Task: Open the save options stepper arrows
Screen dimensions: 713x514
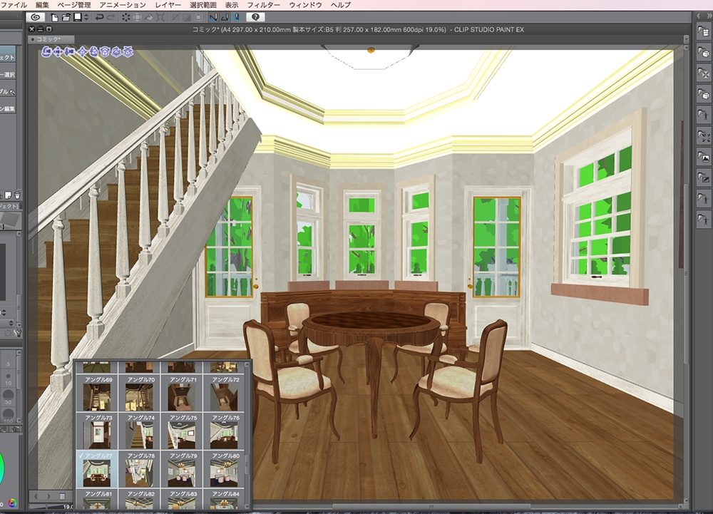Action: click(86, 17)
